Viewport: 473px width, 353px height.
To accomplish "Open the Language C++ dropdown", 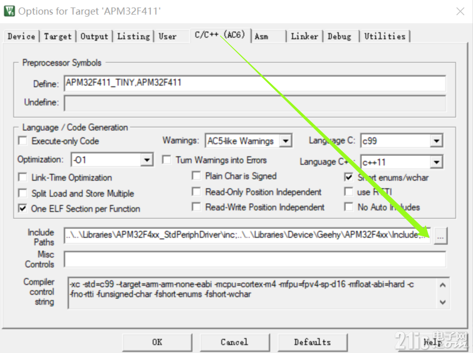I will tap(436, 162).
